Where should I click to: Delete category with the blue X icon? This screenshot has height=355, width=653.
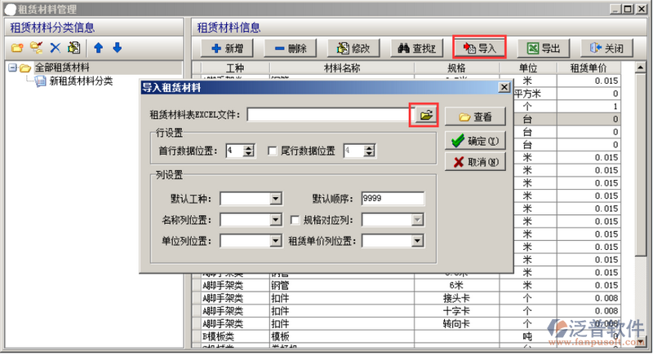pos(55,48)
